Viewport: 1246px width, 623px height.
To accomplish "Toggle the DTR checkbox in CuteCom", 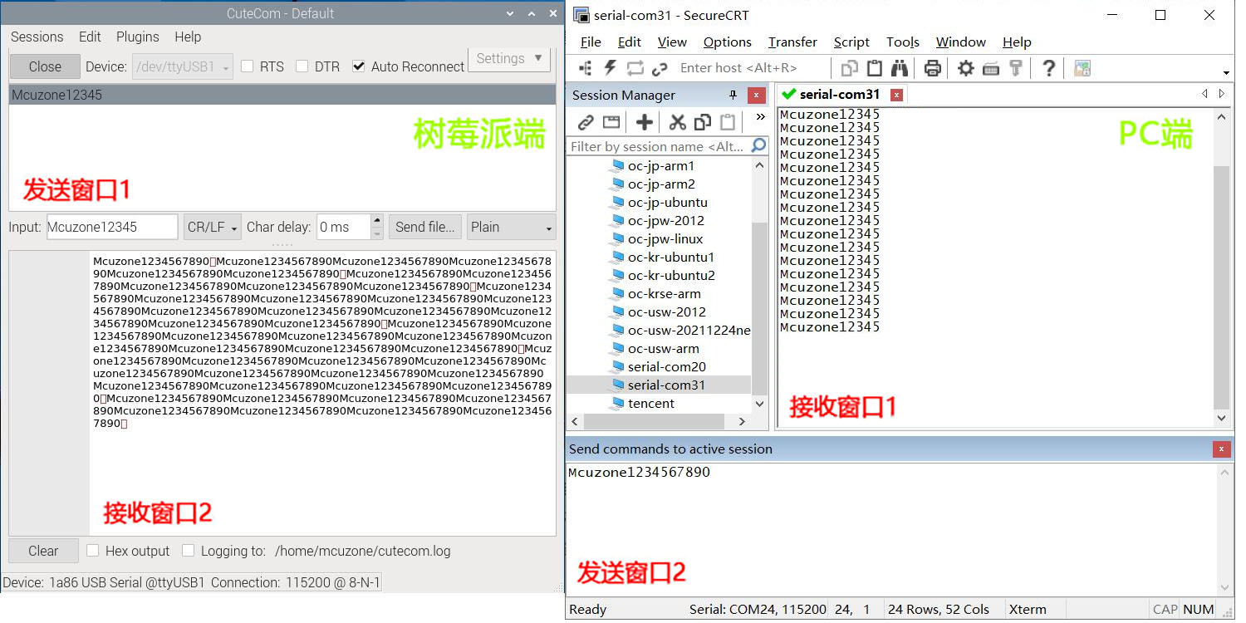I will [x=302, y=66].
